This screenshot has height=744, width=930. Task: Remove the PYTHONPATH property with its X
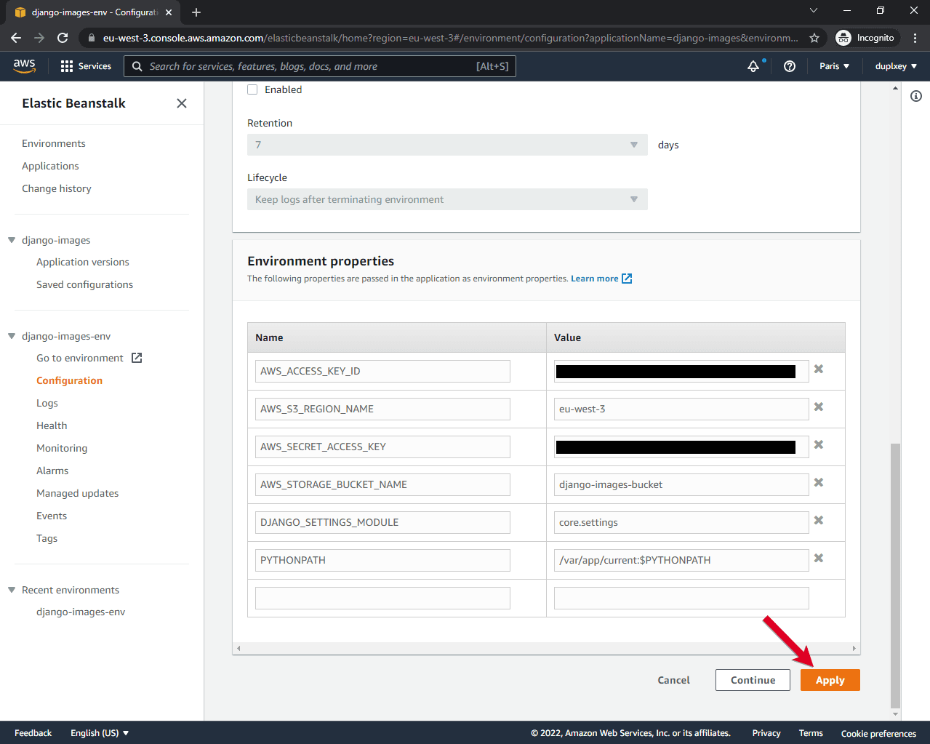[x=819, y=558]
